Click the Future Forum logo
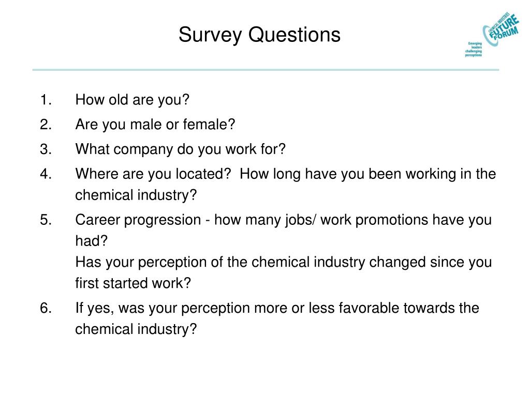This screenshot has height=397, width=530. coord(501,29)
